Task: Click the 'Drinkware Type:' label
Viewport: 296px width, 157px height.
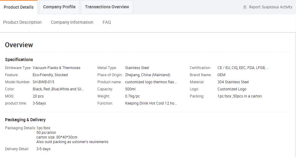Action: point(18,68)
